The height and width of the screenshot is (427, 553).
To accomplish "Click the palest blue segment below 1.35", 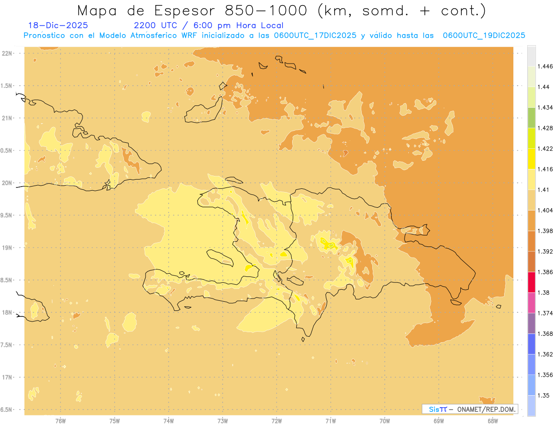I will (x=531, y=405).
